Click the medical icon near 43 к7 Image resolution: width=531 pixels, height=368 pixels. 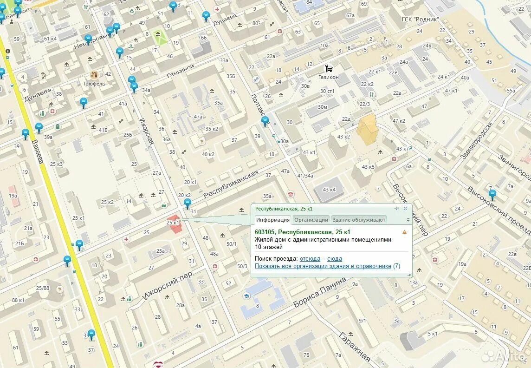(394, 158)
